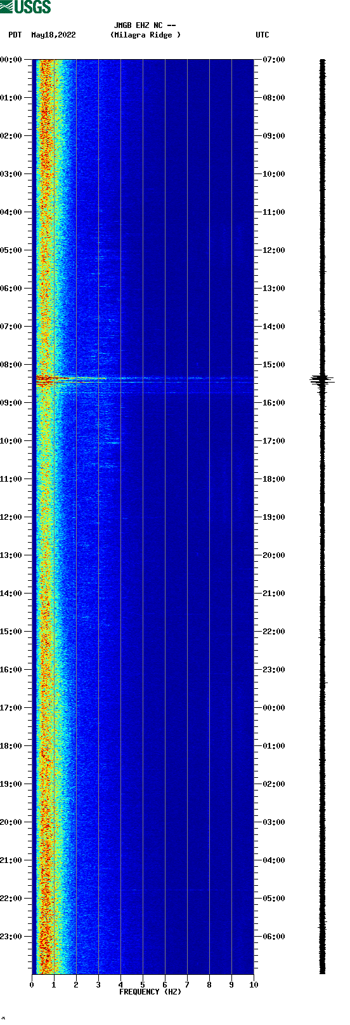The height and width of the screenshot is (1025, 350).
Task: Click the 07:00 UTC time label
Action: [x=274, y=60]
